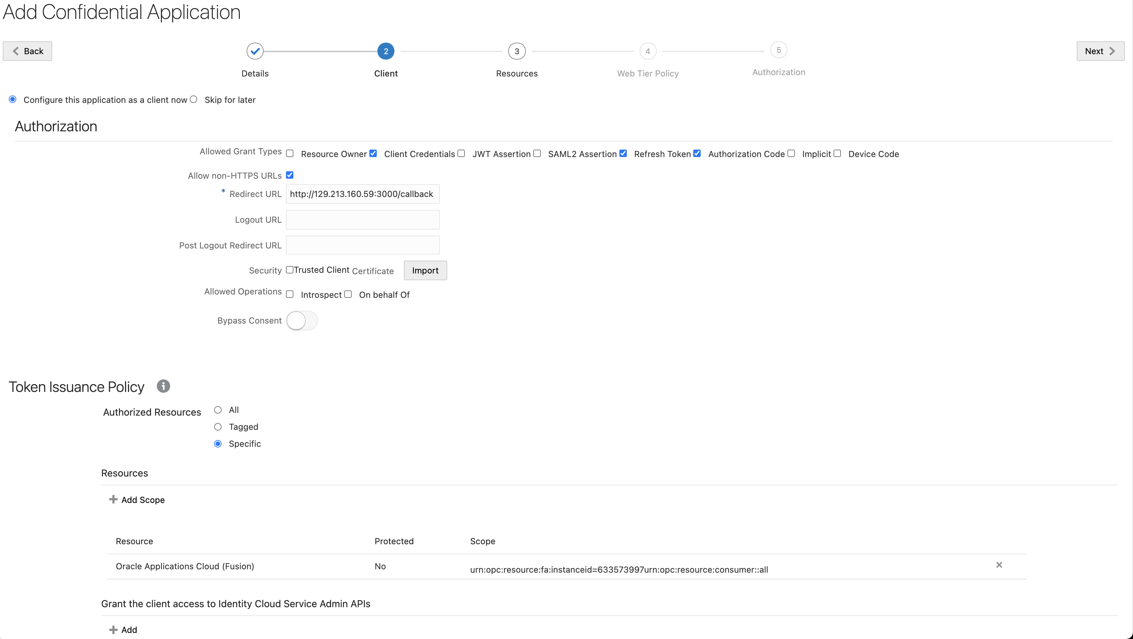The height and width of the screenshot is (639, 1133).
Task: Go Back to previous step
Action: (27, 51)
